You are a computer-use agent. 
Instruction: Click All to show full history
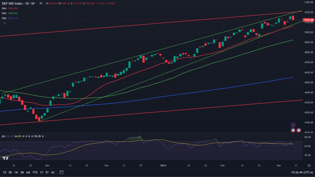[x=53, y=172]
